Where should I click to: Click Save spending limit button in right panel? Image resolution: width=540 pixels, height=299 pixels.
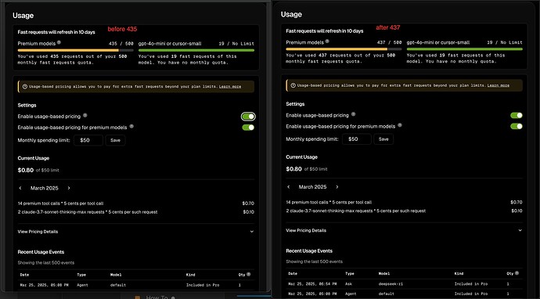click(383, 139)
